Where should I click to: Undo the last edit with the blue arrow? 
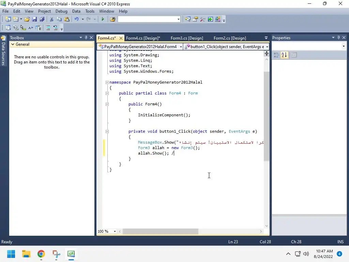[77, 19]
